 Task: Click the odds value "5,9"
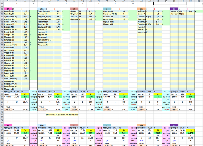(58, 11)
